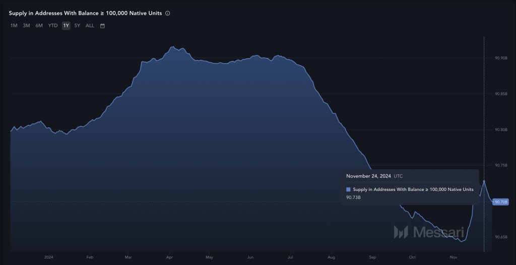Click the Apr label on time axis

click(x=170, y=257)
